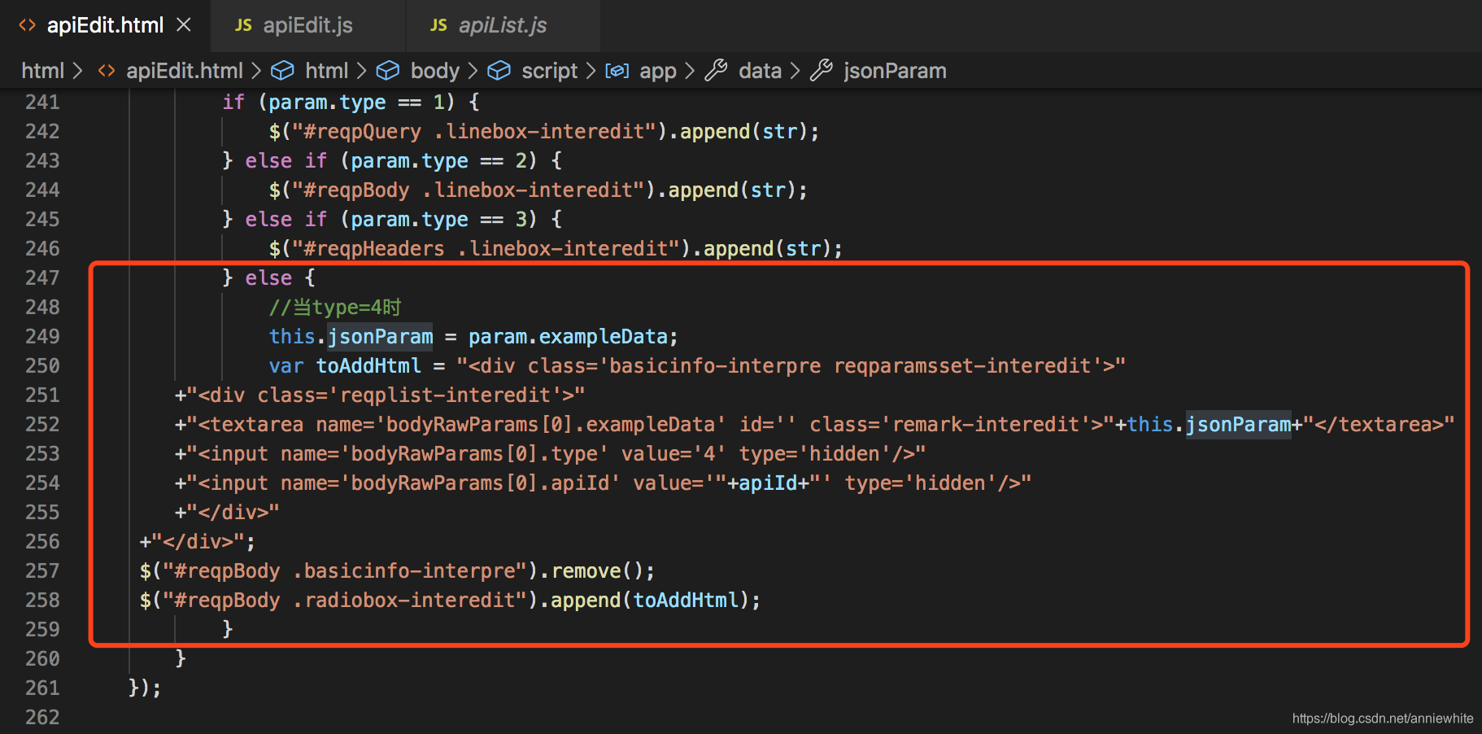Image resolution: width=1482 pixels, height=734 pixels.
Task: Expand chevron after body breadcrumb
Action: (x=473, y=71)
